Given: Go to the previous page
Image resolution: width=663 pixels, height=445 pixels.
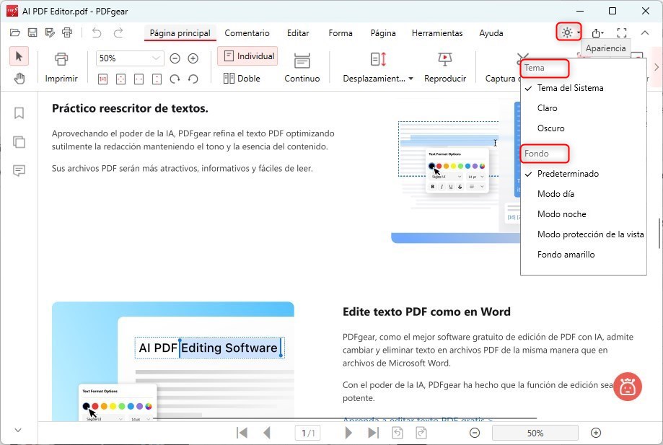Looking at the screenshot, I should 267,433.
